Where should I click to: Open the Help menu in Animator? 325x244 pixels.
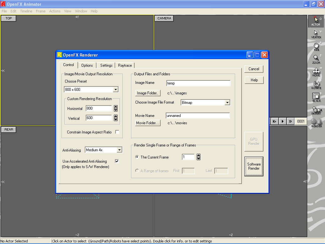pos(94,11)
